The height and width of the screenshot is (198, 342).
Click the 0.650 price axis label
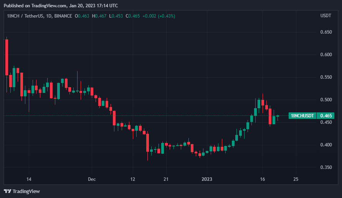(x=326, y=32)
